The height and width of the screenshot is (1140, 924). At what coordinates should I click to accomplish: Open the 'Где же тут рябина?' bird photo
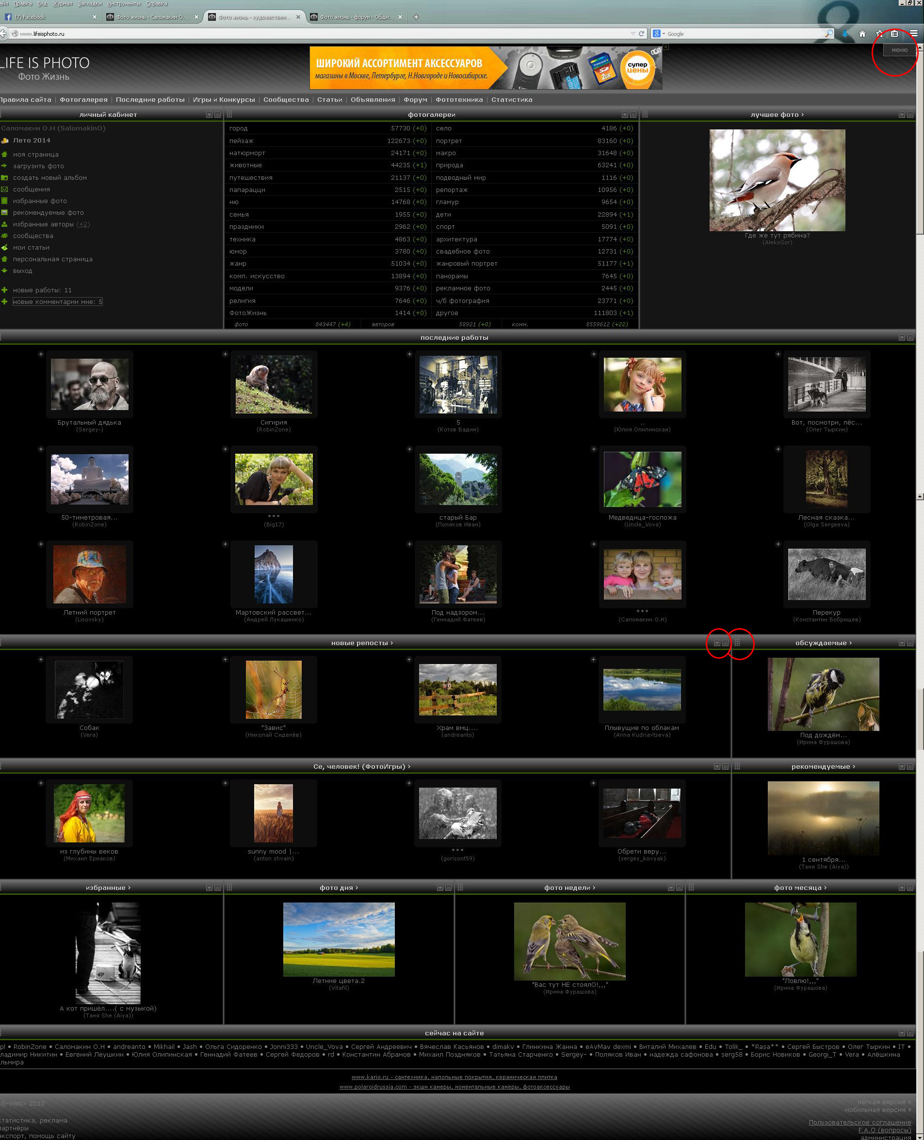coord(777,180)
